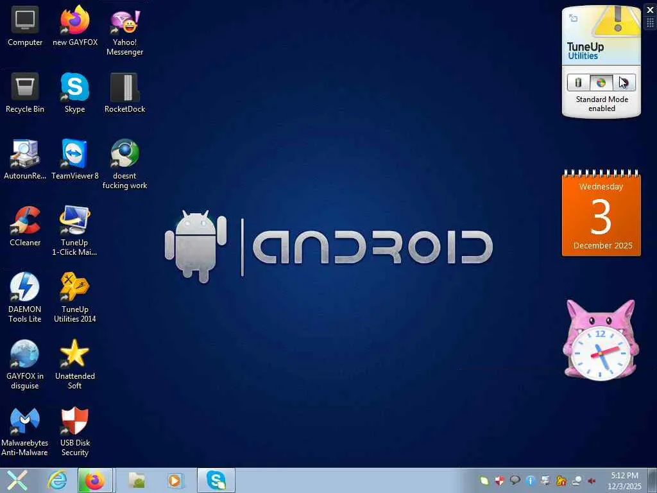Launch TeamViewer 8 from the desktop
This screenshot has height=493, width=657.
[75, 160]
